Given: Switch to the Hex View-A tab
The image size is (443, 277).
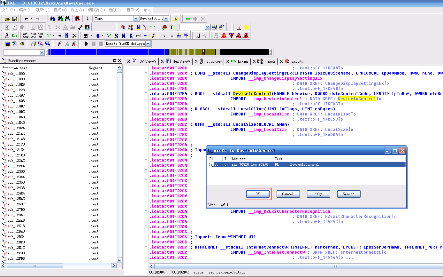Looking at the screenshot, I should pos(181,61).
